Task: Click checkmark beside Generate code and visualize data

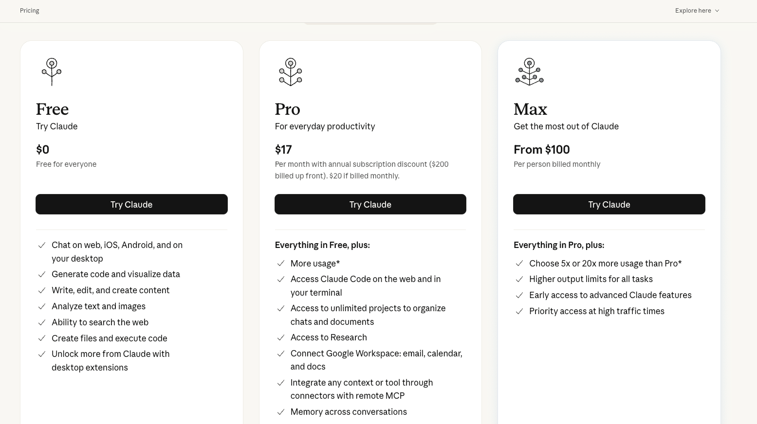Action: tap(42, 275)
